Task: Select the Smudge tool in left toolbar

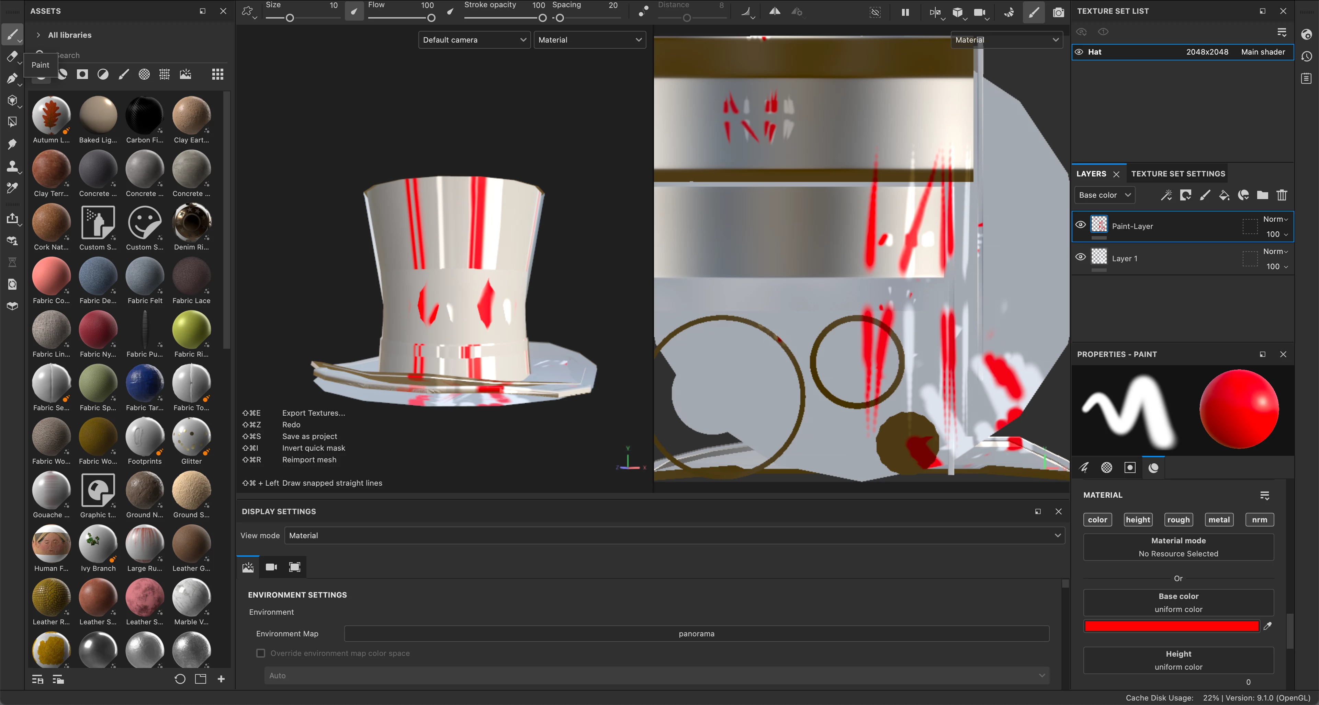Action: [12, 144]
